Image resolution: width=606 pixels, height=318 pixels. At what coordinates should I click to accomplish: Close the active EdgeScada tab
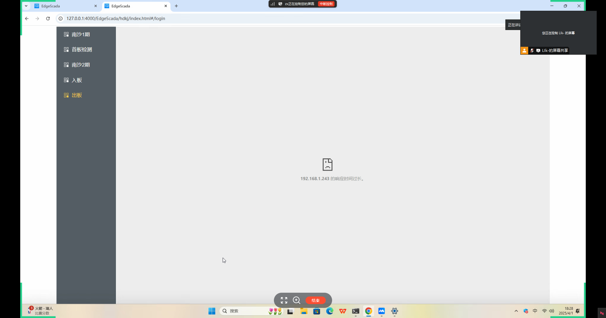point(166,6)
